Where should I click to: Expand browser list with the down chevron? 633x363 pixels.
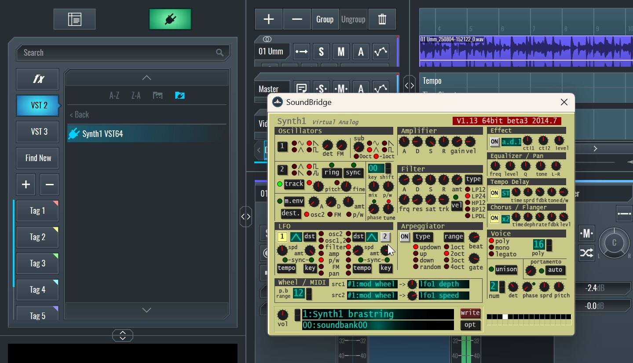pyautogui.click(x=147, y=310)
